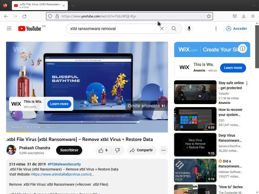The image size is (259, 194).
Task: Click the Stay safe online ad title
Action: [x=231, y=85]
